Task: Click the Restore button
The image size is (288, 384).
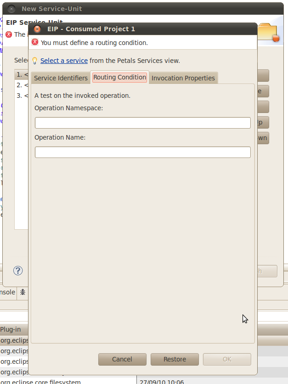Action: [175, 359]
